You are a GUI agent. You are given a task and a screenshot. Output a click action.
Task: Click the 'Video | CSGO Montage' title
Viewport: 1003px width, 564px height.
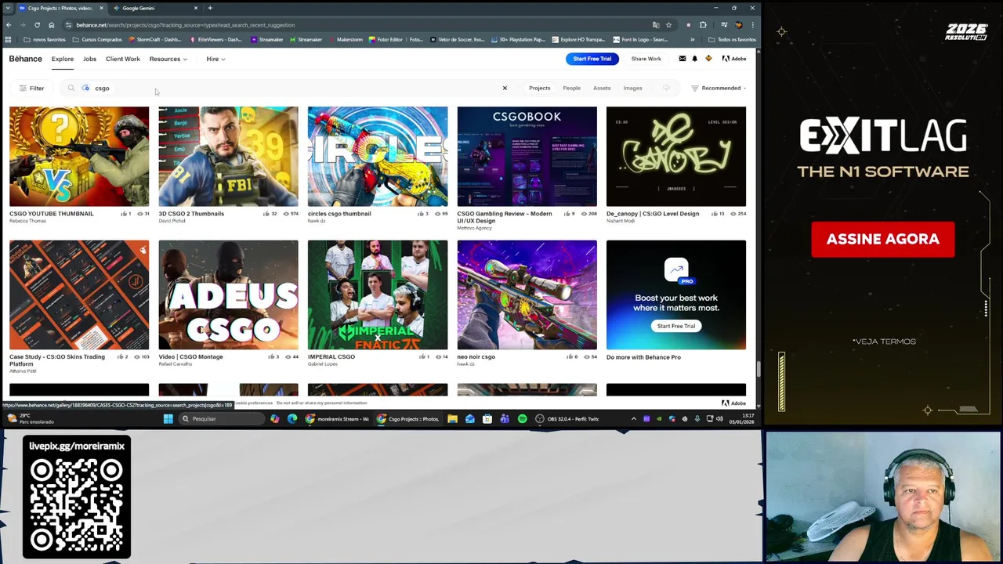click(x=190, y=356)
